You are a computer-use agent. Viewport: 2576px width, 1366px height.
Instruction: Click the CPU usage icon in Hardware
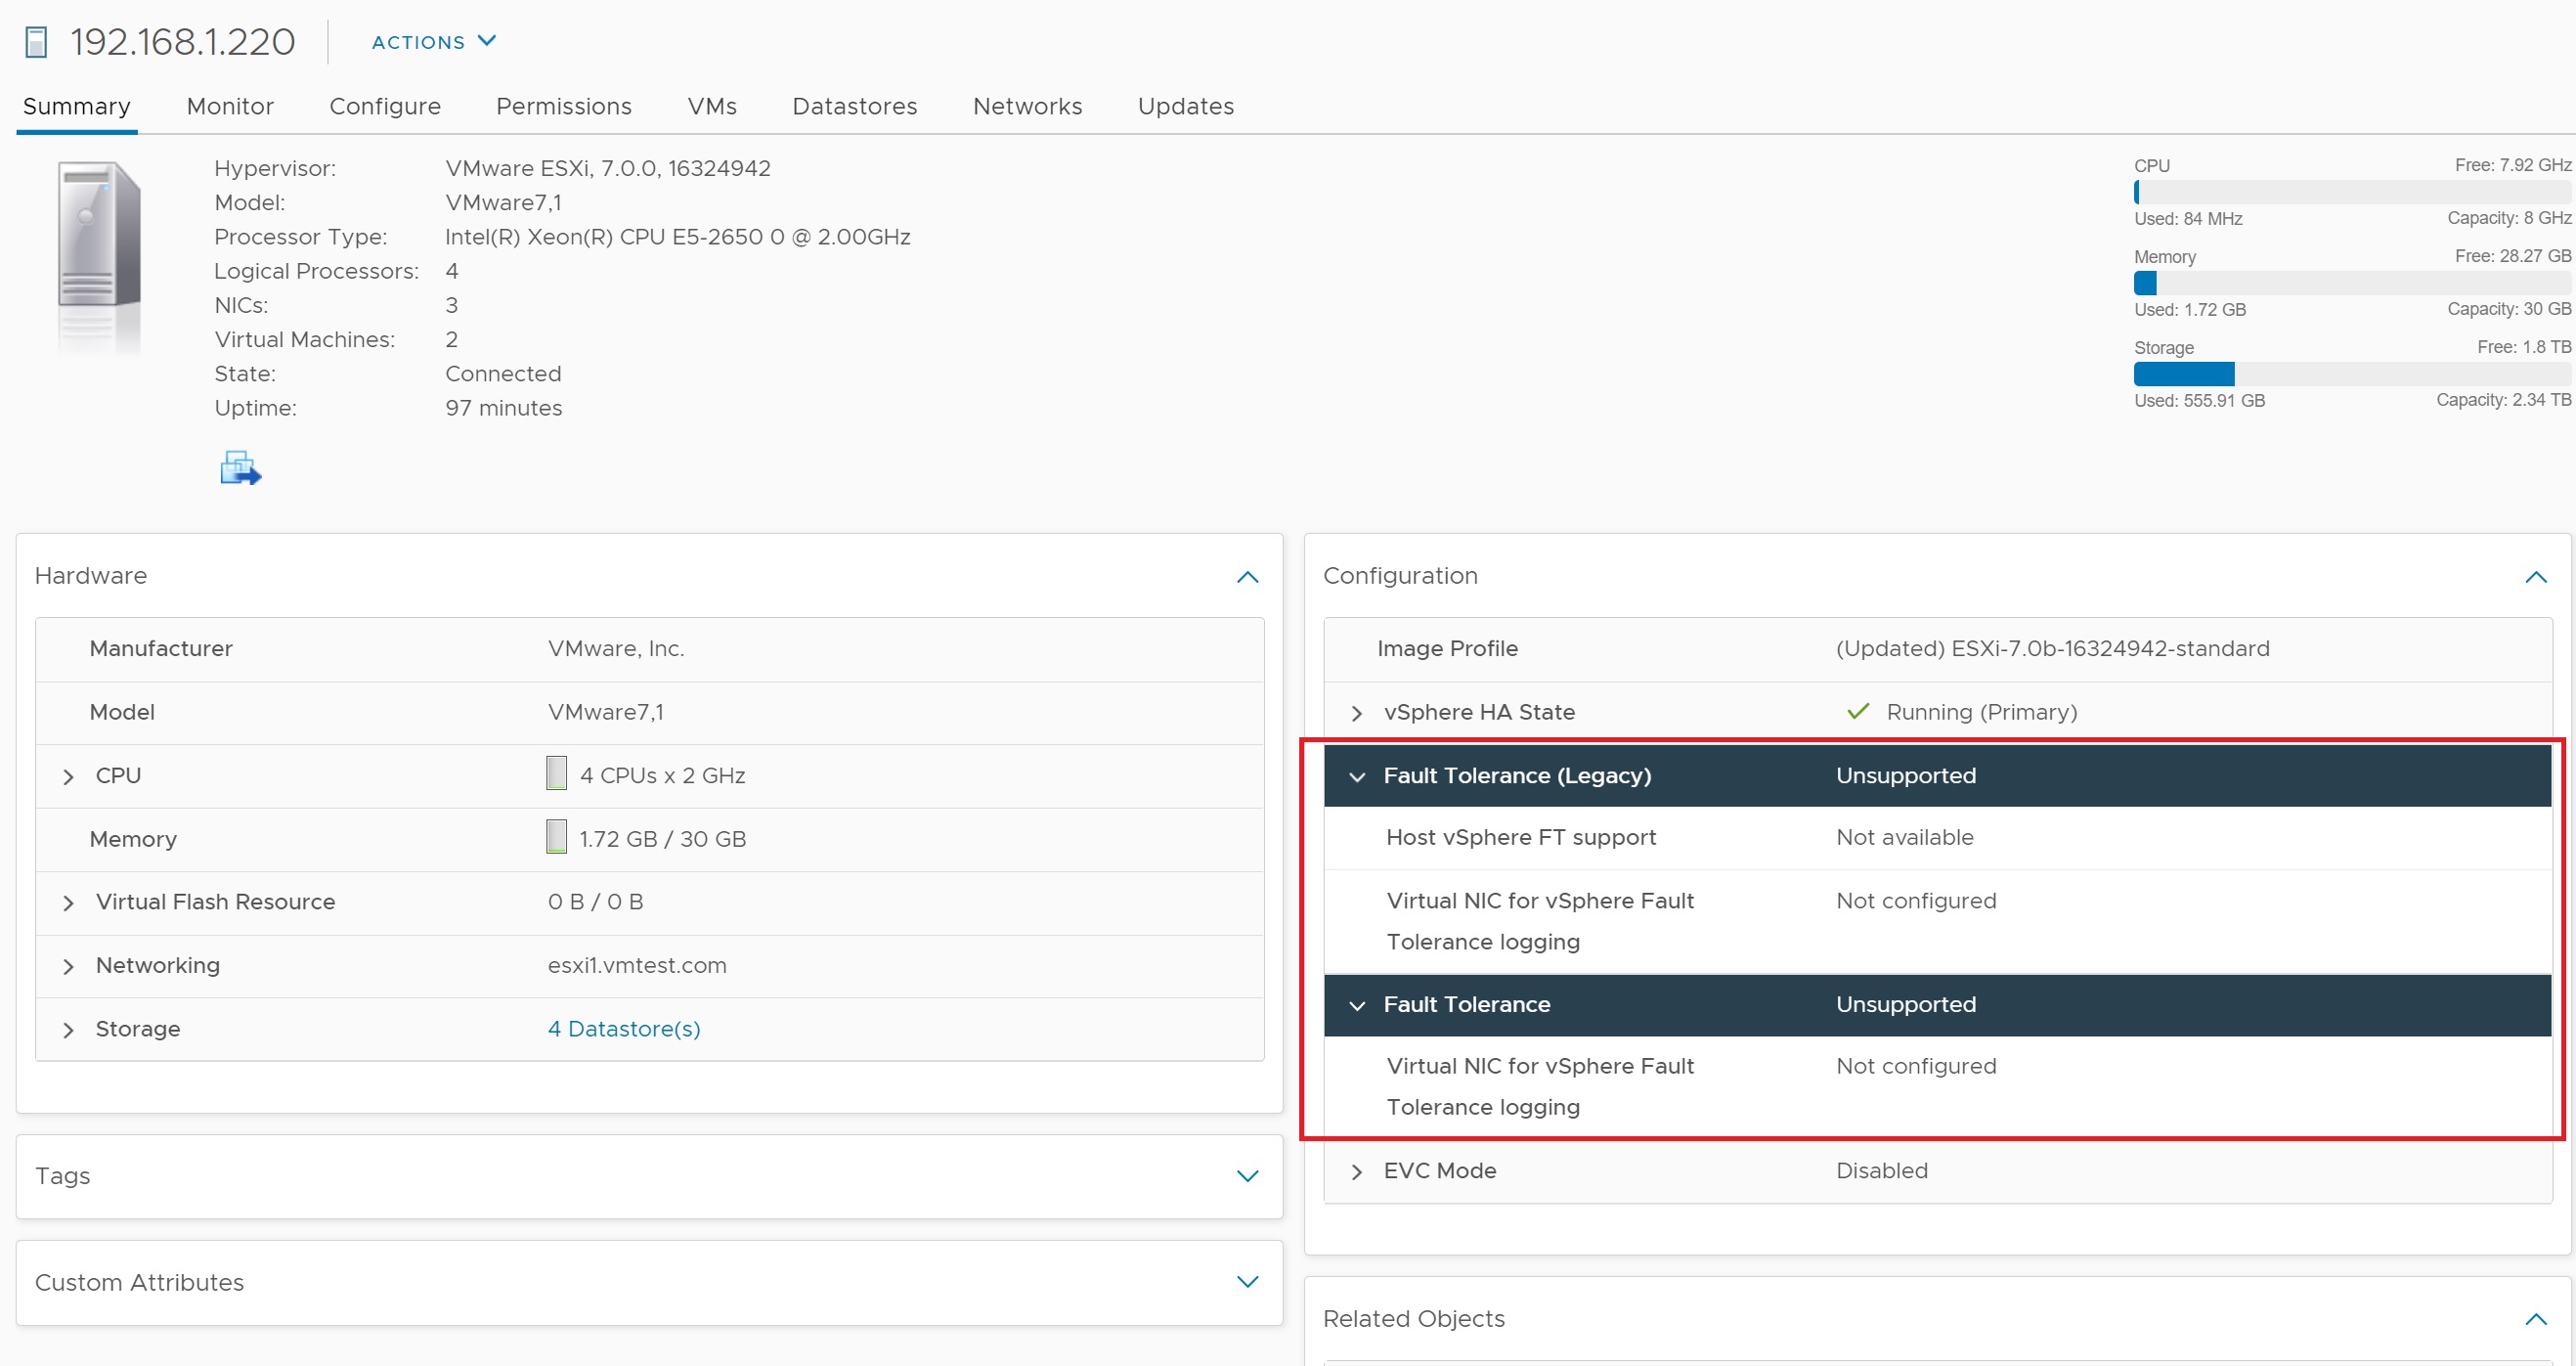pyautogui.click(x=557, y=774)
